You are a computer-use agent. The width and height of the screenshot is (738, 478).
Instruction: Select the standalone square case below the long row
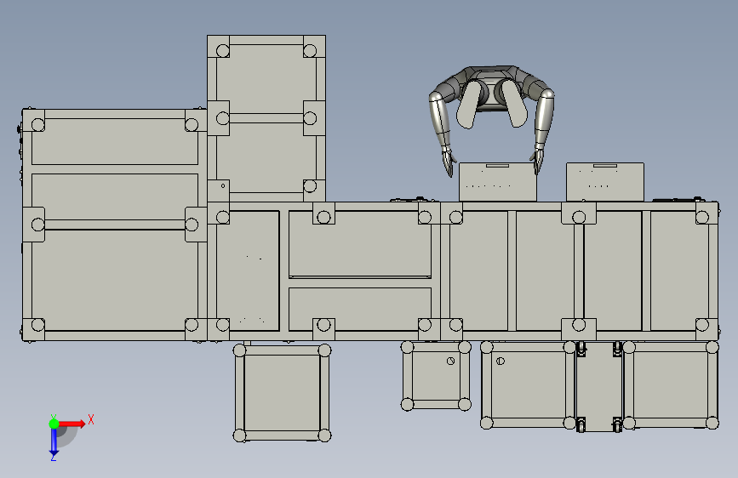pyautogui.click(x=282, y=392)
